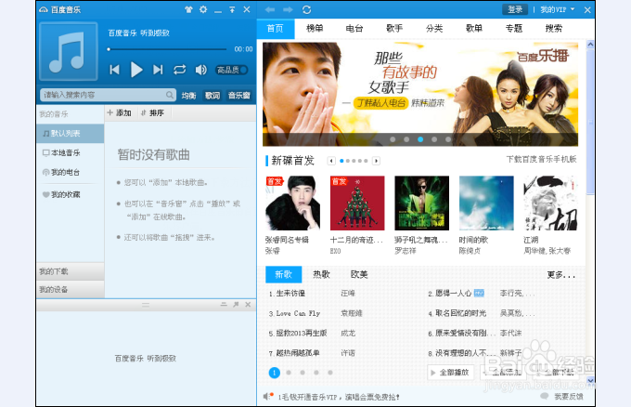
Task: Show lyrics with the 歌词 button
Action: point(212,96)
